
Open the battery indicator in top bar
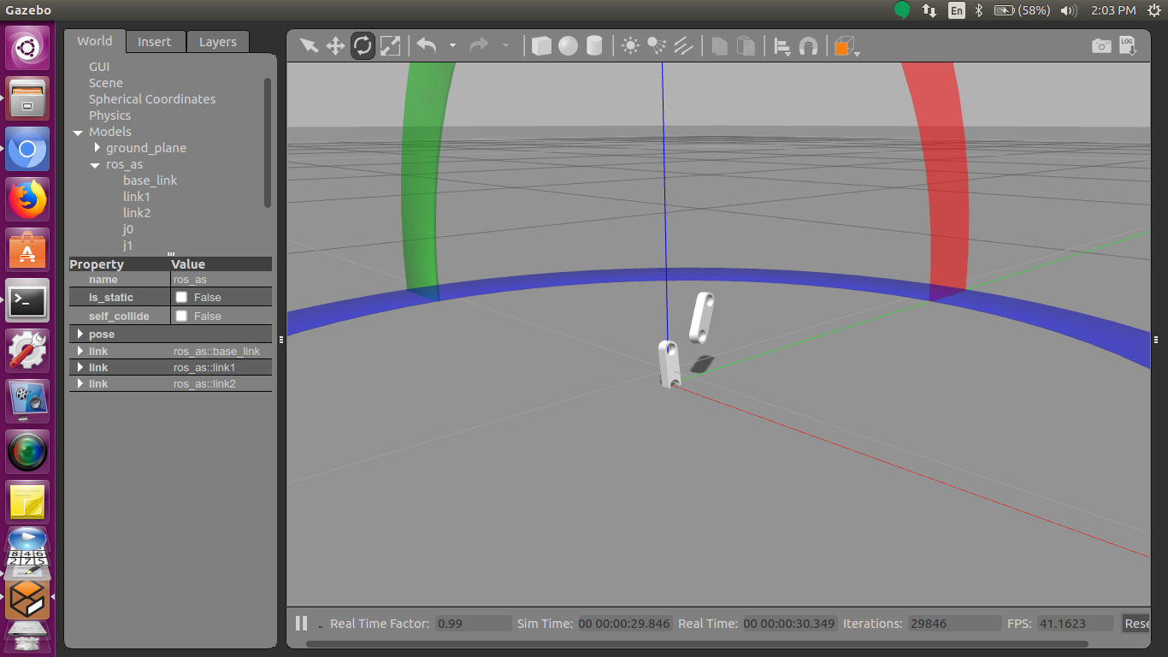pos(1023,10)
